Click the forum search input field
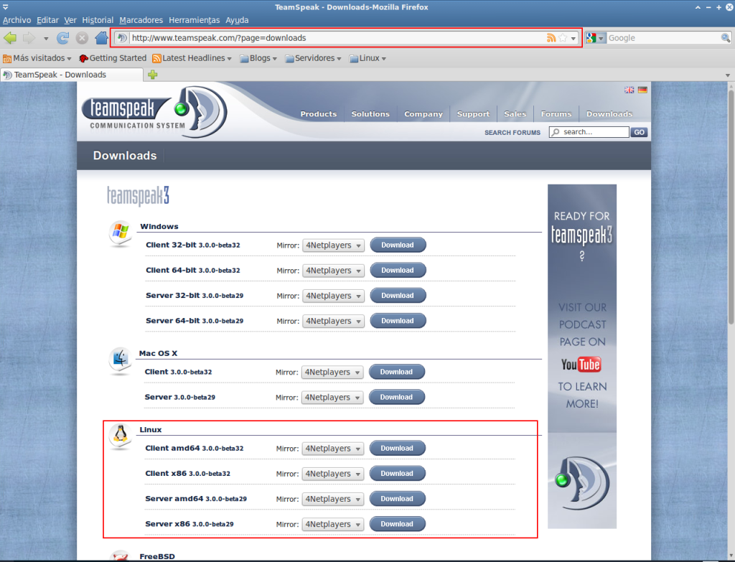This screenshot has height=562, width=735. tap(589, 132)
